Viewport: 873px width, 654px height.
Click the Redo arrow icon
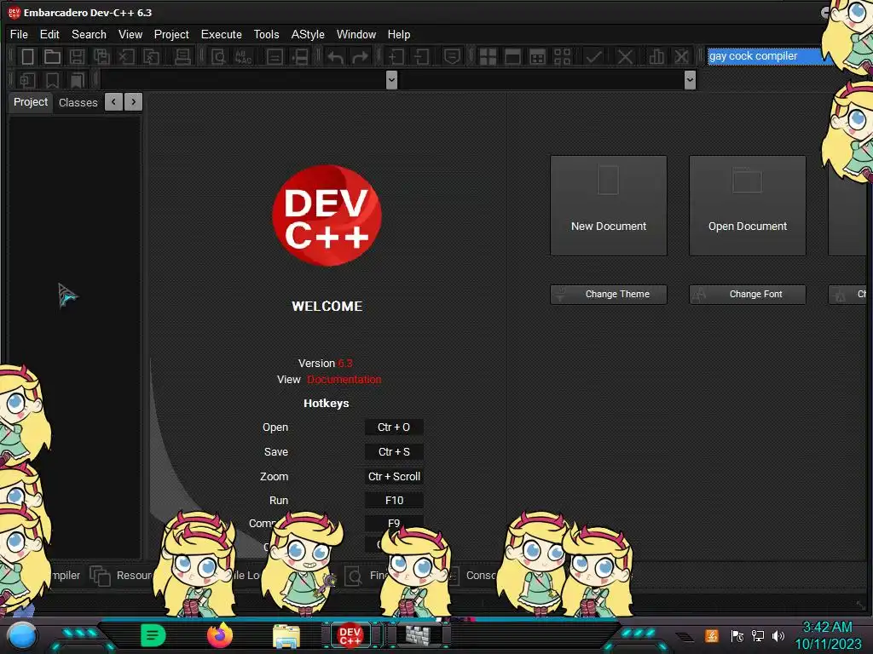coord(361,57)
